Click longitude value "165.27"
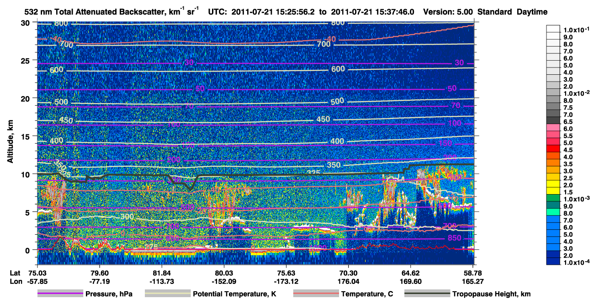The height and width of the screenshot is (304, 594). click(472, 281)
